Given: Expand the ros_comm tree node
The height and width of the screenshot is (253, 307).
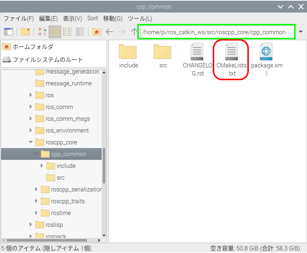Looking at the screenshot, I should click(x=31, y=107).
